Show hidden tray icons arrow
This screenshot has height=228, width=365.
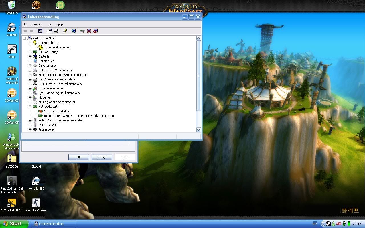tap(323, 224)
